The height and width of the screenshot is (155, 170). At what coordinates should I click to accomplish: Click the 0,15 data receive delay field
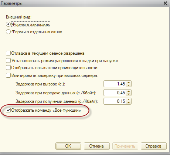tap(115, 101)
